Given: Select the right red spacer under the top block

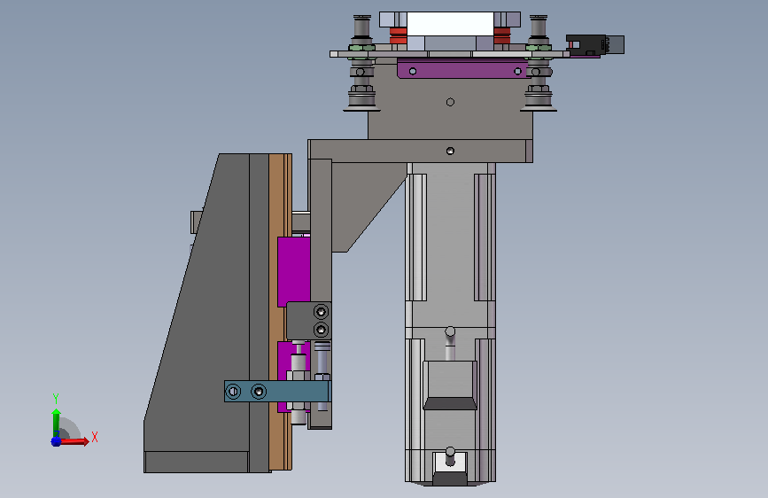Looking at the screenshot, I should point(502,35).
